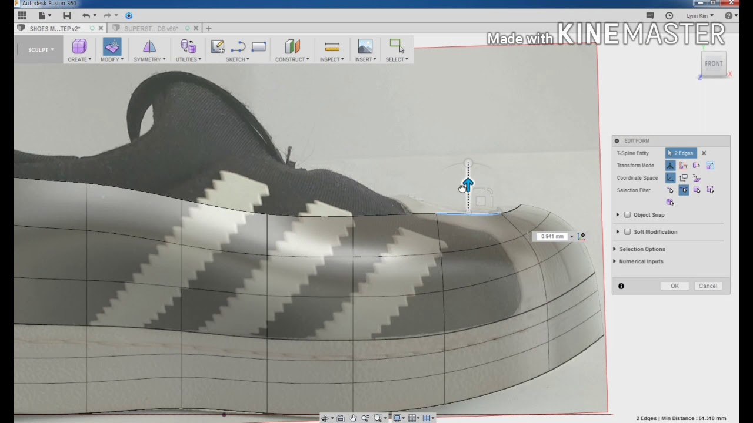Screen dimensions: 753x423
Task: Select World Space coordinate option
Action: click(670, 178)
